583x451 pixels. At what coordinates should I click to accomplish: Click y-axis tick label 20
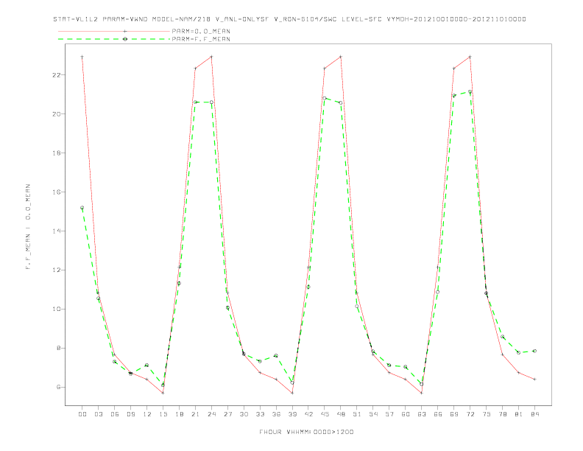pos(56,114)
